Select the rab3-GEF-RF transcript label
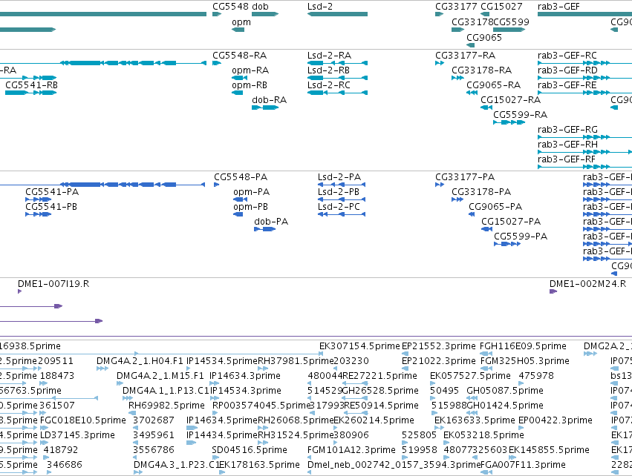This screenshot has width=632, height=476. tap(567, 159)
